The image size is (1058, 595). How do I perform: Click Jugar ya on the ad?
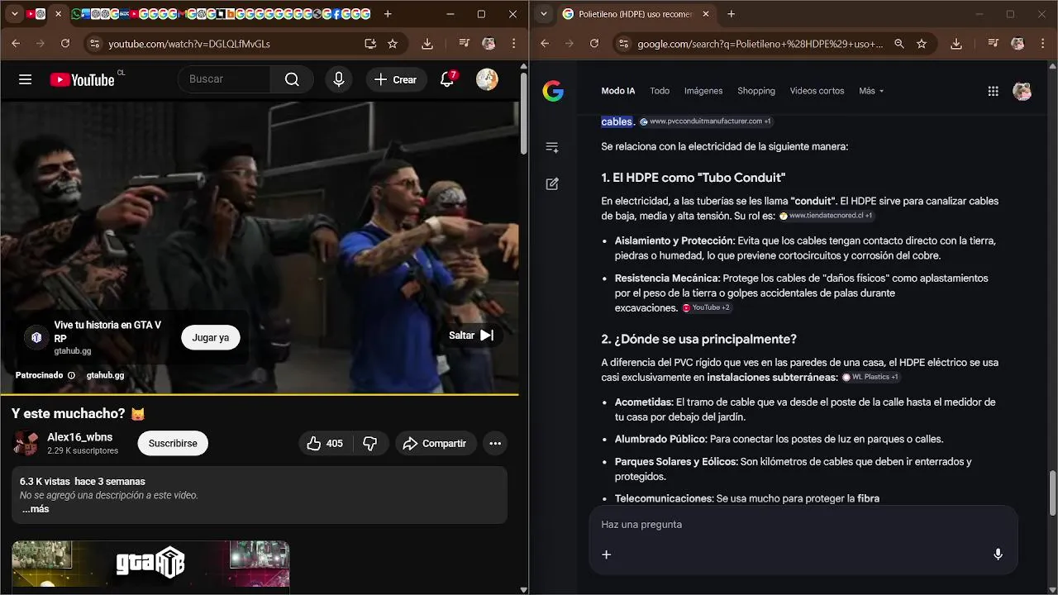tap(211, 337)
